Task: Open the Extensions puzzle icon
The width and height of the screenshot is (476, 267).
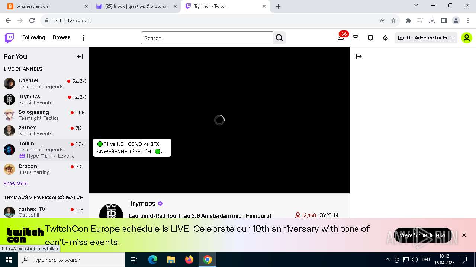Action: tap(408, 20)
